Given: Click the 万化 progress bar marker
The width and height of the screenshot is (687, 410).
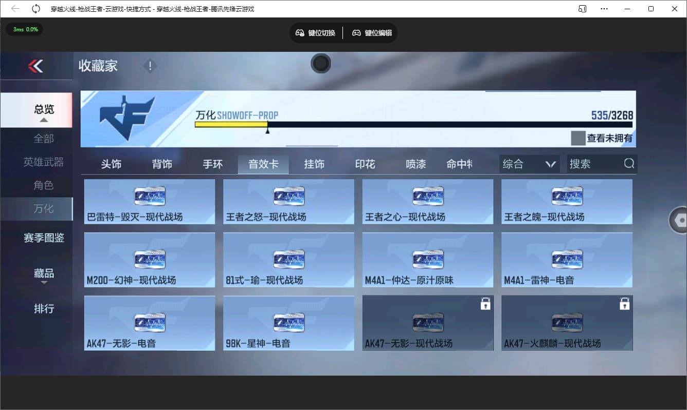Looking at the screenshot, I should (267, 131).
